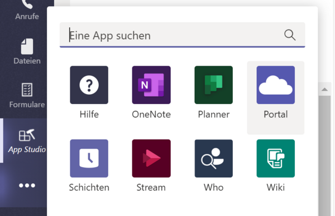Open Dateien in the sidebar
This screenshot has width=335, height=216.
click(x=27, y=52)
